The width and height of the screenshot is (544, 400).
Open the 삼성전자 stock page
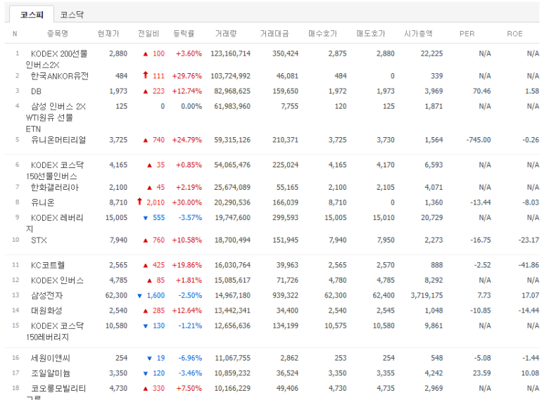coord(47,296)
